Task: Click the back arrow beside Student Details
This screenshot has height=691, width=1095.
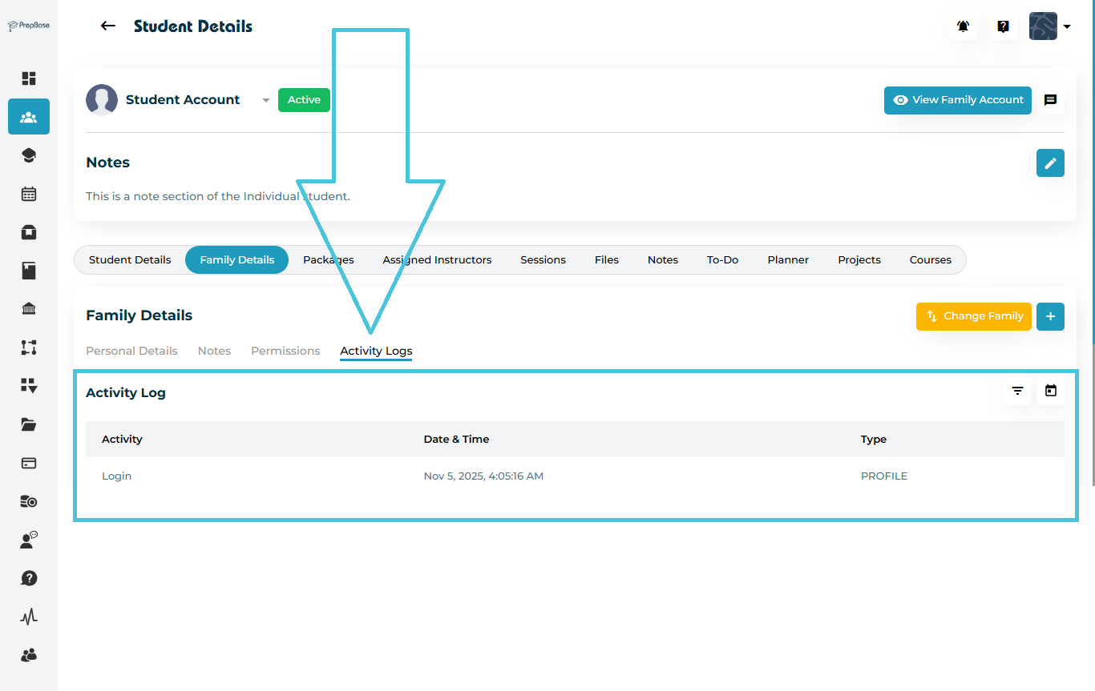Action: point(107,26)
